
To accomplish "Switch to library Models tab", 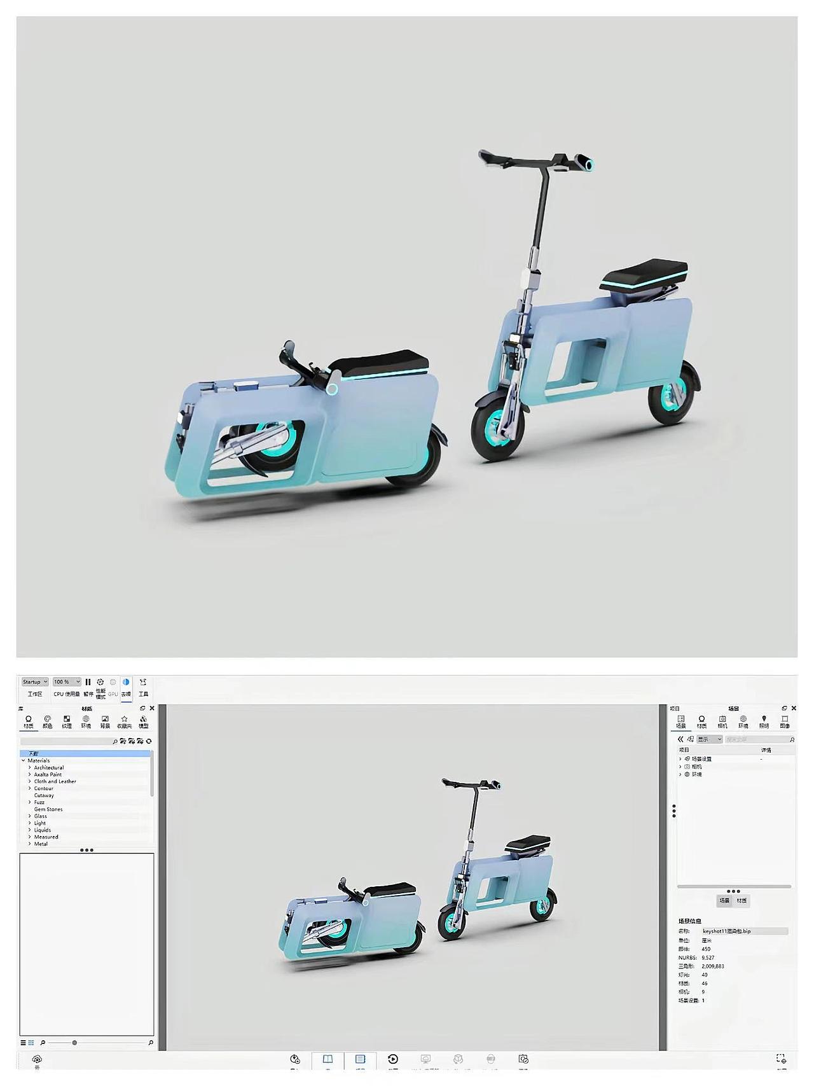I will (x=144, y=721).
